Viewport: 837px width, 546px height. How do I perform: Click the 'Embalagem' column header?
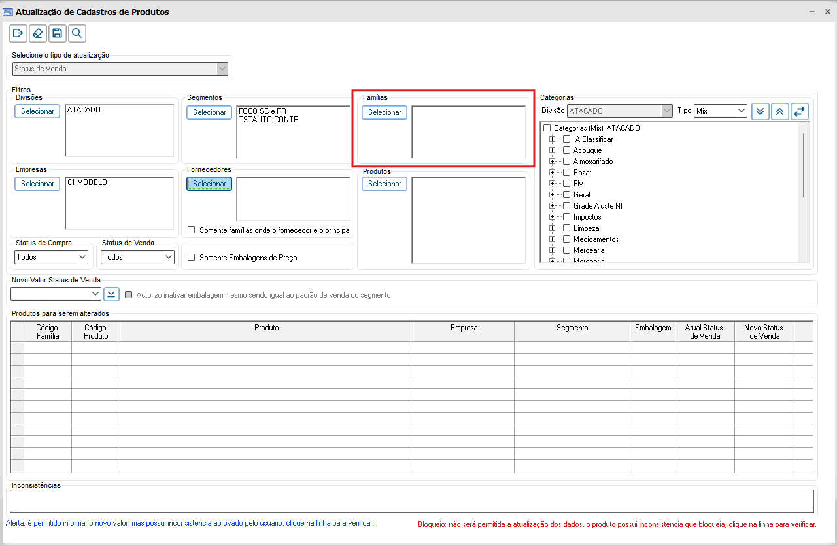coord(653,332)
